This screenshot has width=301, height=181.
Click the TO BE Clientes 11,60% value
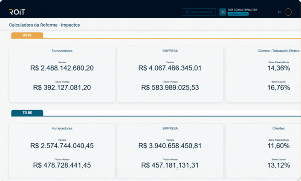coord(279,146)
